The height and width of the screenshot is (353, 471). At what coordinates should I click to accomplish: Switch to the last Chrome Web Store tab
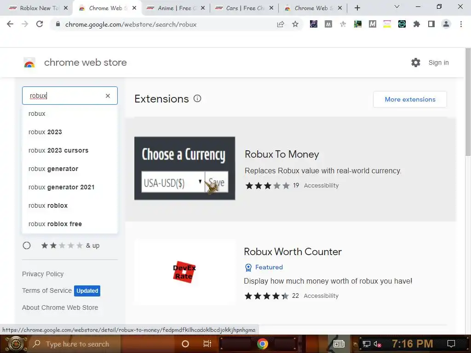[x=313, y=8]
